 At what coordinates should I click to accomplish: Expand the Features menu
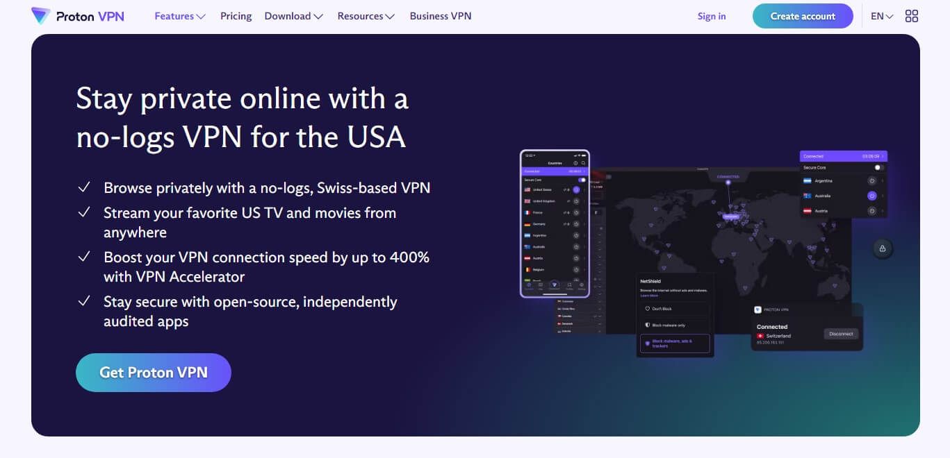click(180, 16)
